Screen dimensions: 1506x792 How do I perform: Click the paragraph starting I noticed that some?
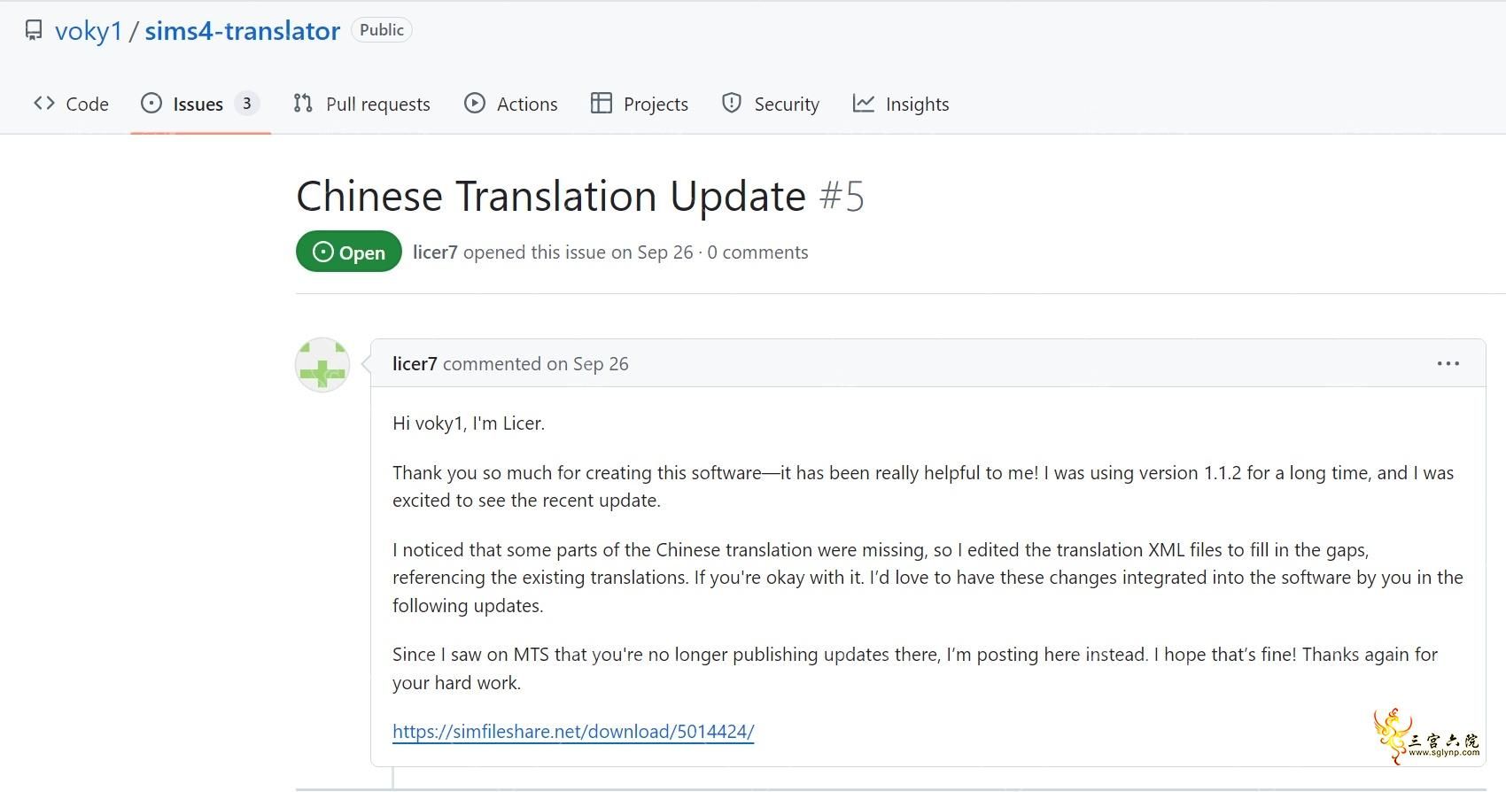(x=928, y=578)
